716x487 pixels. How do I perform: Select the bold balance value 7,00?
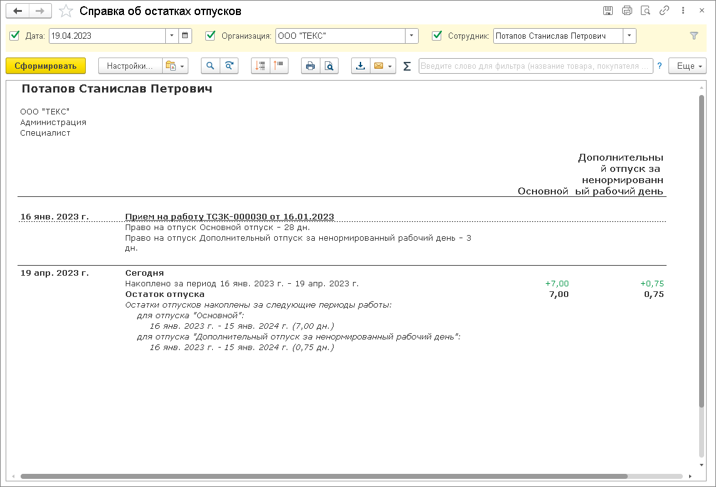pos(559,294)
